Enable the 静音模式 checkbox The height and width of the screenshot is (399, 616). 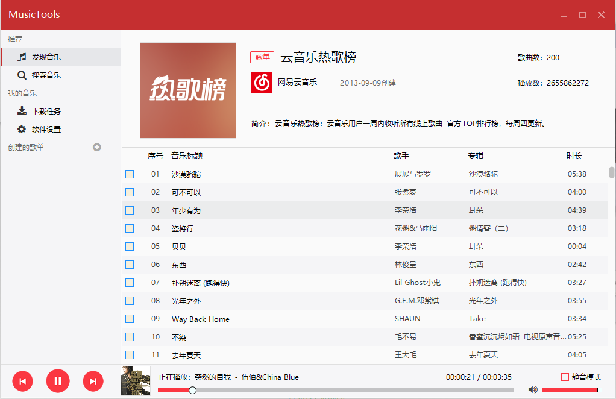tap(565, 377)
